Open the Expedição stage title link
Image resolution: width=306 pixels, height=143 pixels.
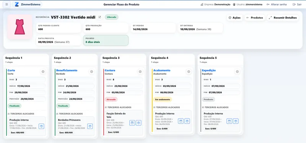[209, 71]
